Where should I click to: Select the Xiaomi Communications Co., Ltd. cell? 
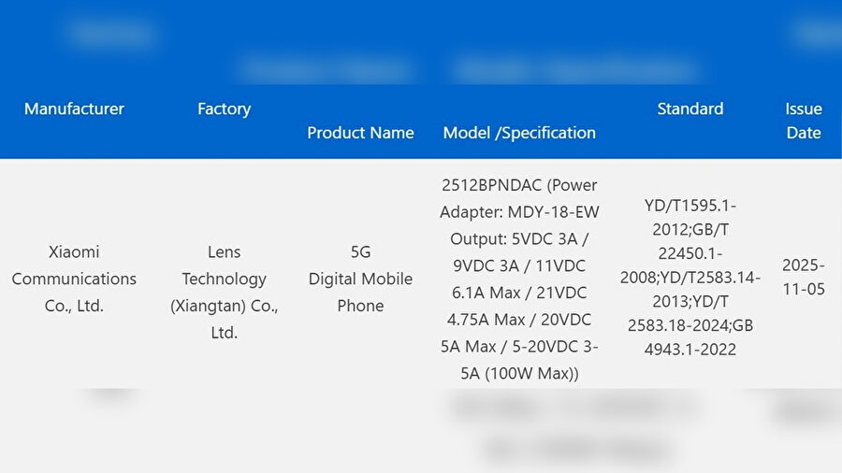[74, 279]
